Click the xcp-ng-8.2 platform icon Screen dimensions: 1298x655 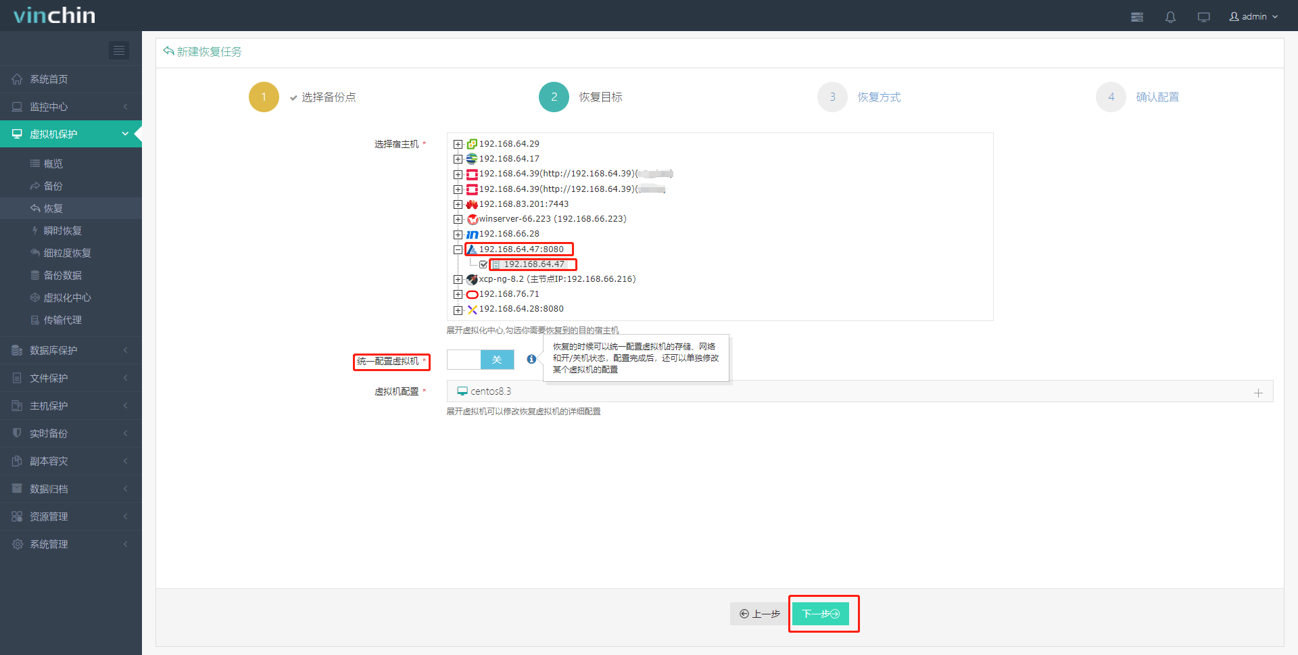(472, 279)
